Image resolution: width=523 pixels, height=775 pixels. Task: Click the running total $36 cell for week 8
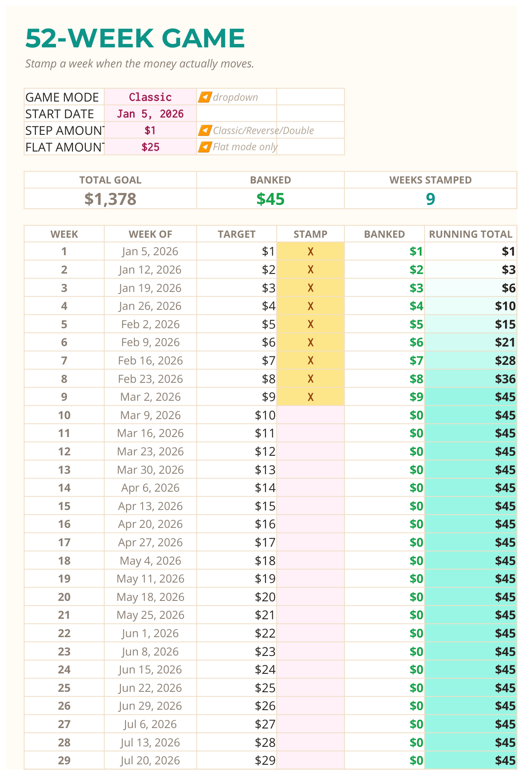(x=470, y=379)
